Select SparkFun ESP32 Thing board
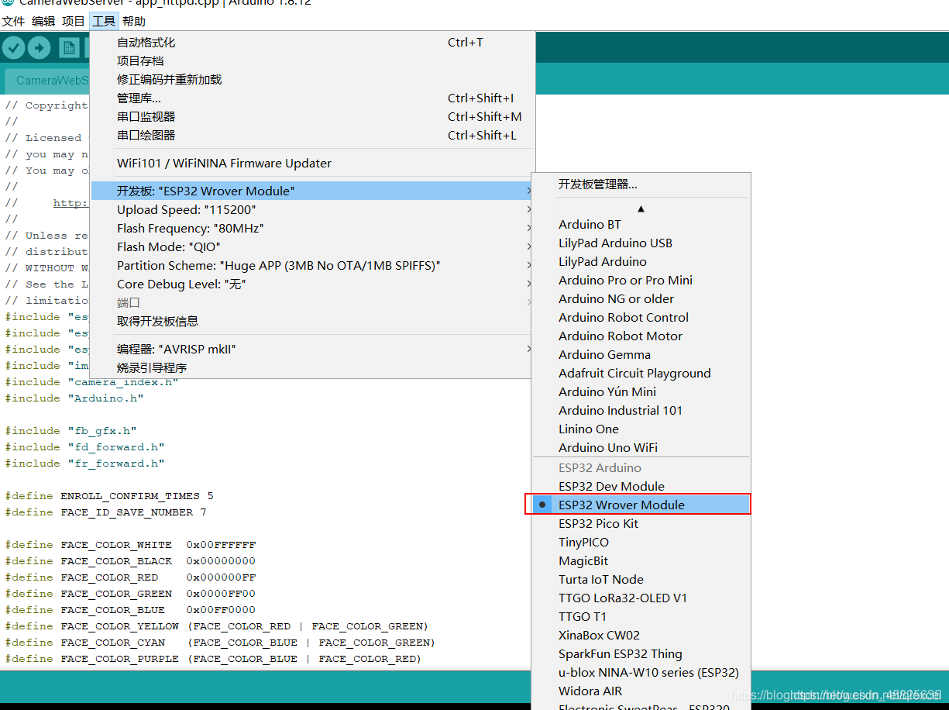The image size is (949, 710). pyautogui.click(x=641, y=654)
